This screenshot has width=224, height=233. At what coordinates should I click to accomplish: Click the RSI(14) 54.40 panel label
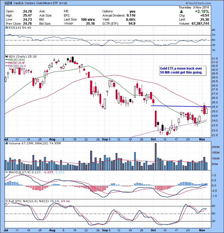tap(20, 28)
